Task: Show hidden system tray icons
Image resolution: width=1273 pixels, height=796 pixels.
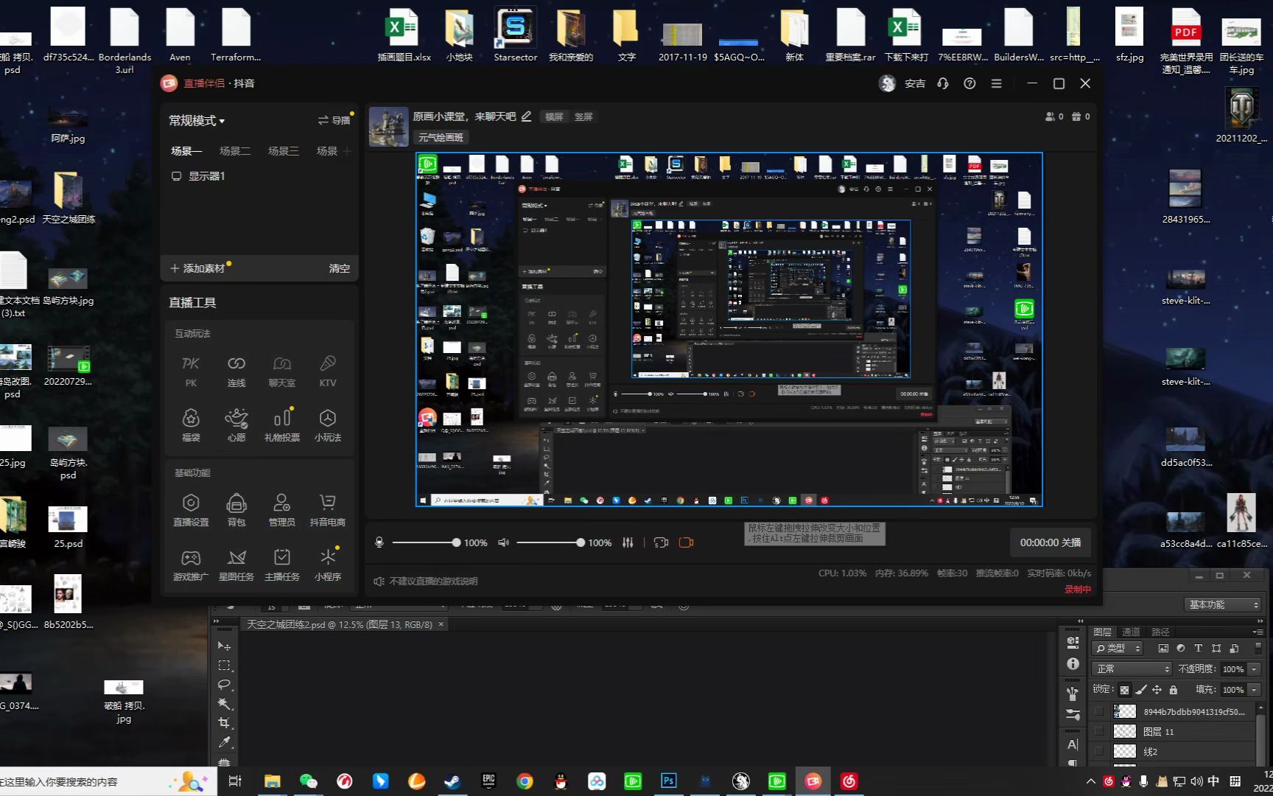Action: (x=1091, y=781)
